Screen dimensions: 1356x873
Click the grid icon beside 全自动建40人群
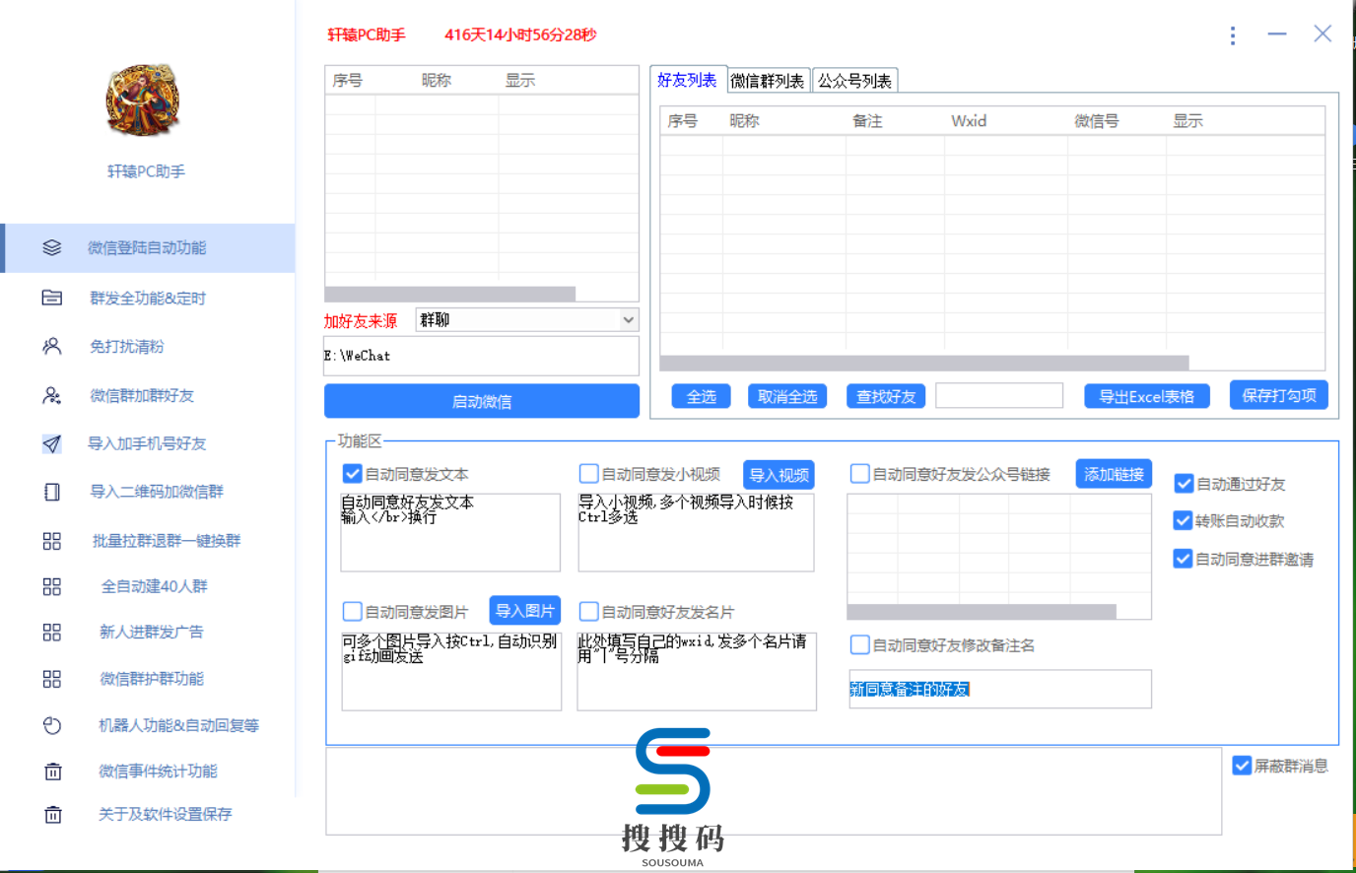52,586
